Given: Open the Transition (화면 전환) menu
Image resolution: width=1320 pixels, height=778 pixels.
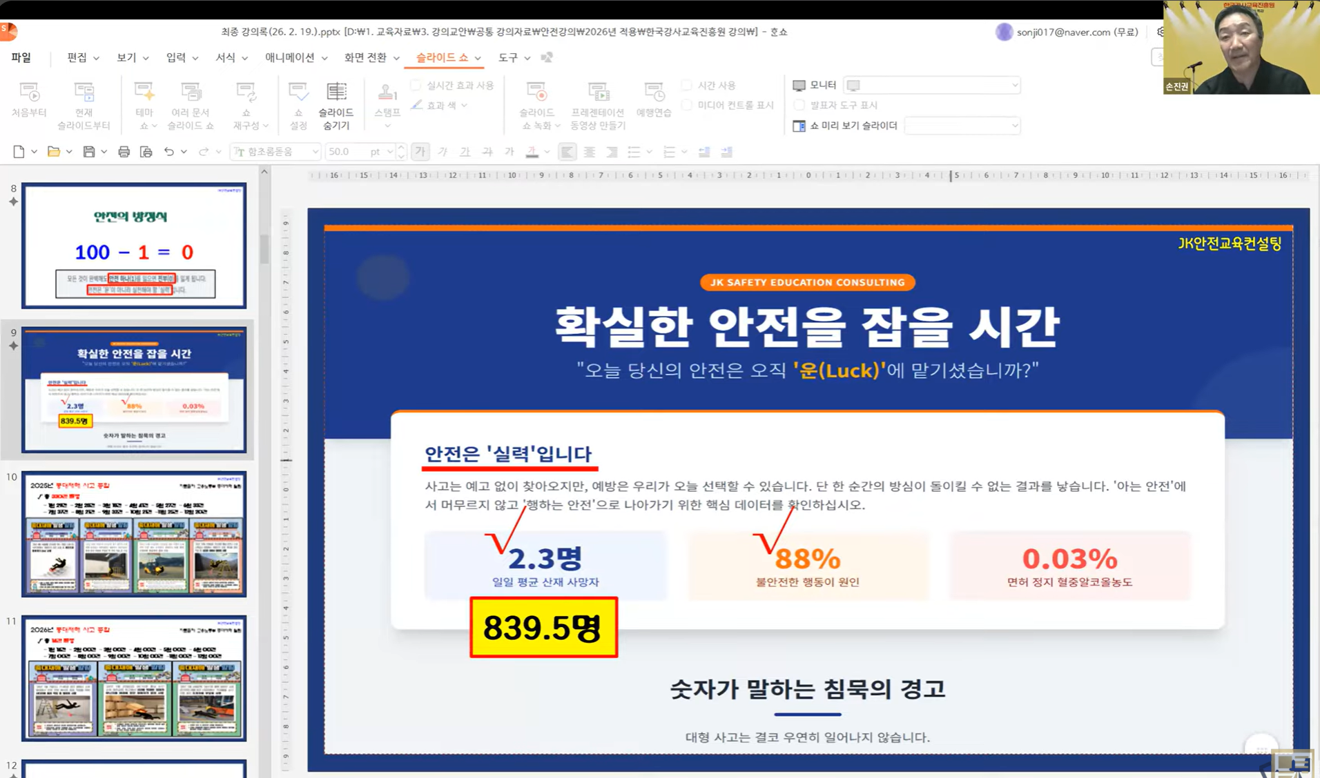Looking at the screenshot, I should tap(371, 58).
